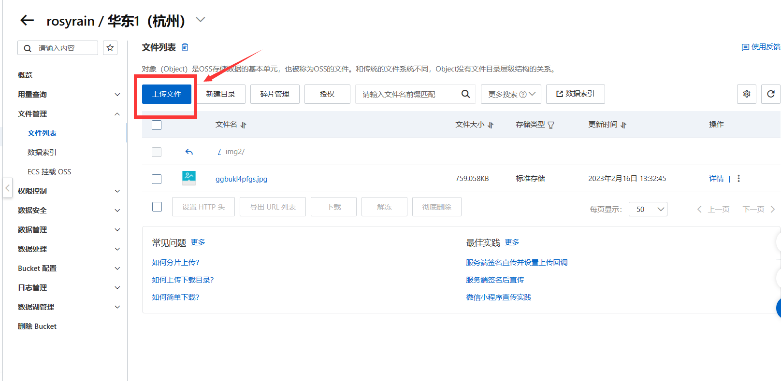
Task: Open the bucket switcher chevron beside 华东1 (杭州)
Action: tap(201, 20)
